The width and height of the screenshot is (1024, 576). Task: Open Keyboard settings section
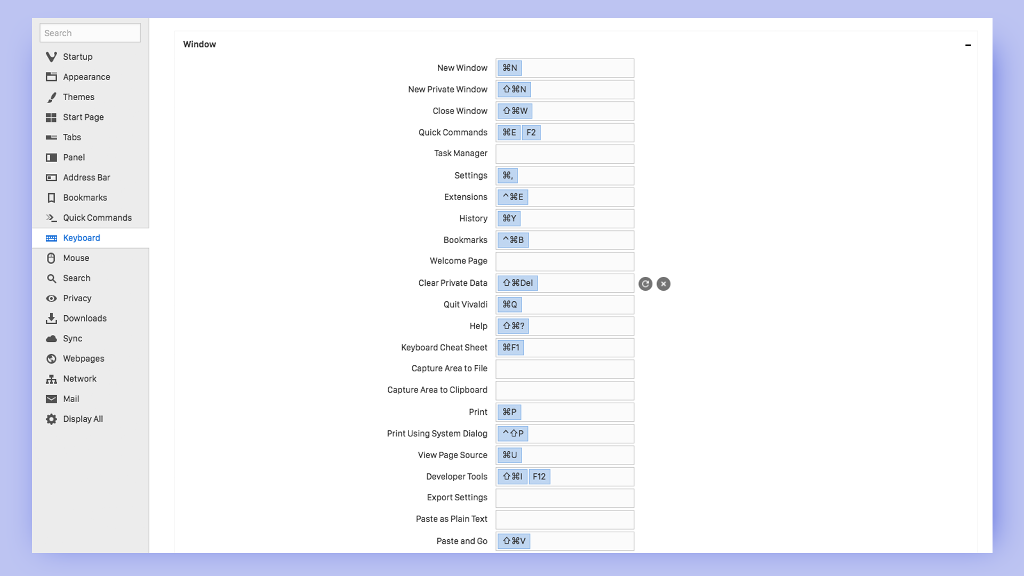[x=82, y=237]
